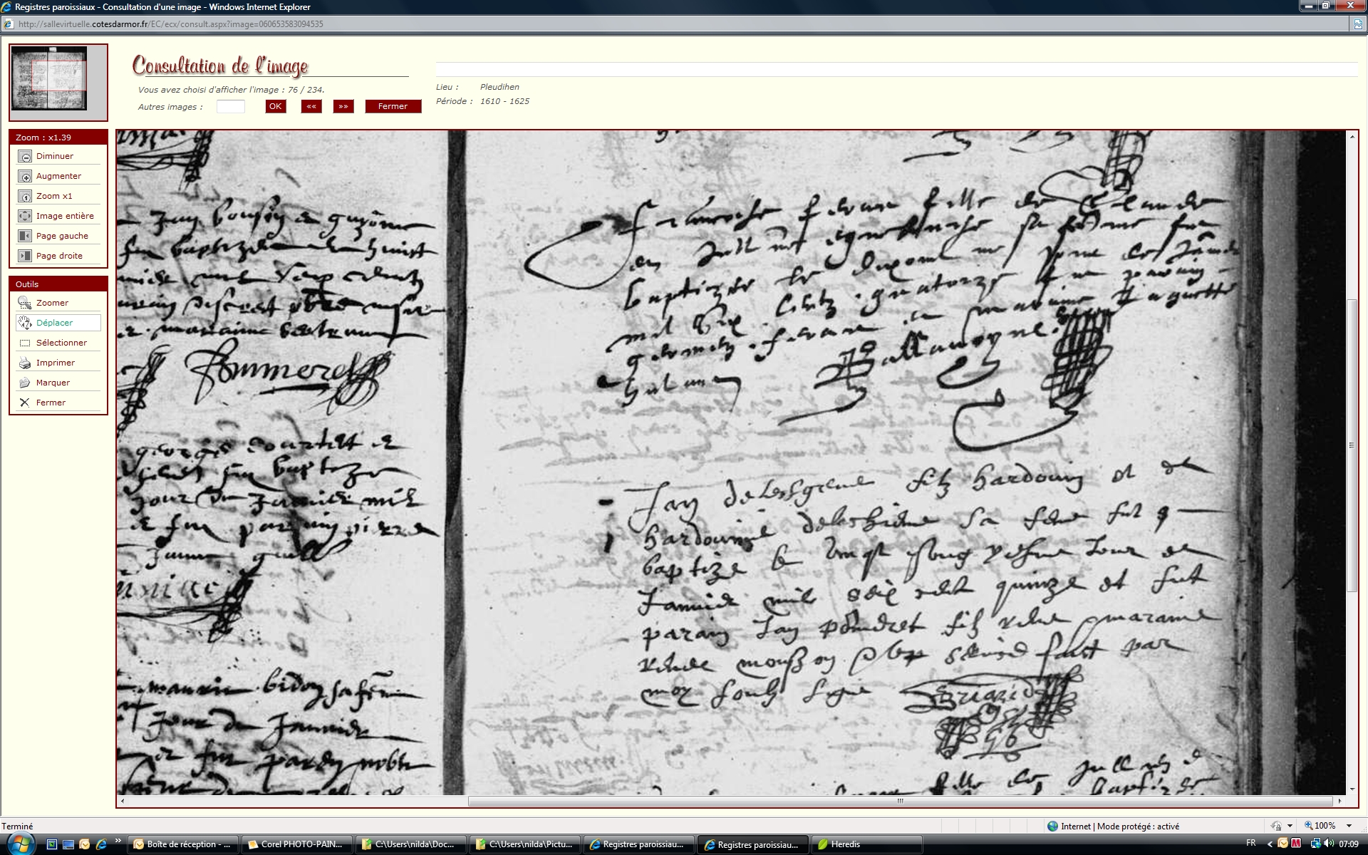Viewport: 1368px width, 855px height.
Task: Reset view with Zoom x1 icon
Action: coord(25,196)
